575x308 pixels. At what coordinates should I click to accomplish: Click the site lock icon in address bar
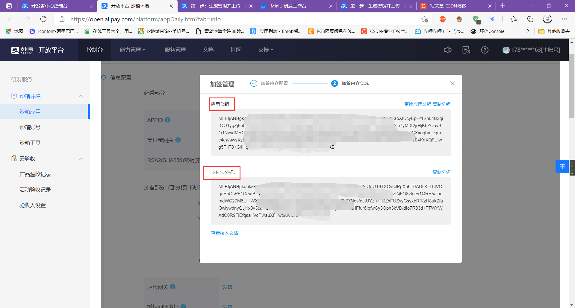click(62, 19)
